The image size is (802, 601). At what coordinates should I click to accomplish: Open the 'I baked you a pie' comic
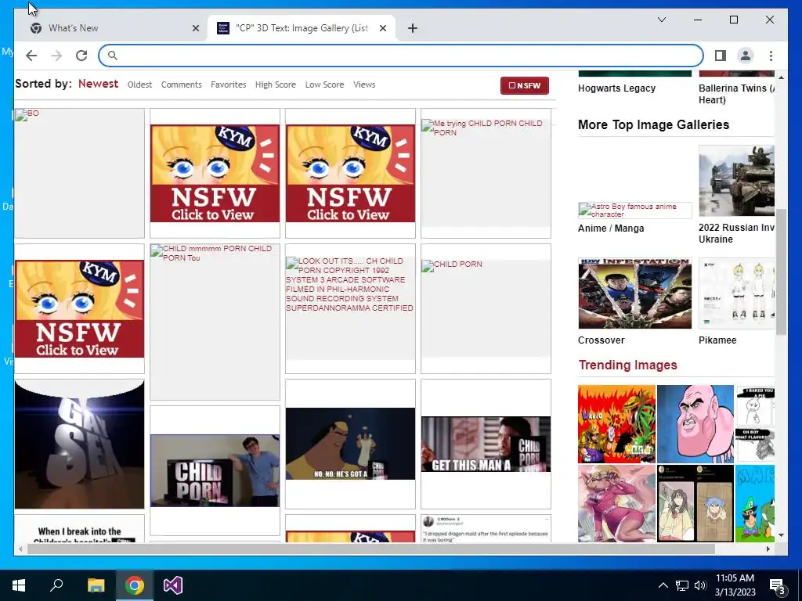tap(755, 424)
